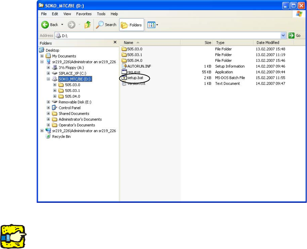The height and width of the screenshot is (249, 307).
Task: Select Operator's Documents folder icon
Action: 55,125
